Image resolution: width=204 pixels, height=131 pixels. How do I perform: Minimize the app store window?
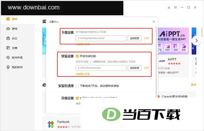(x=182, y=7)
